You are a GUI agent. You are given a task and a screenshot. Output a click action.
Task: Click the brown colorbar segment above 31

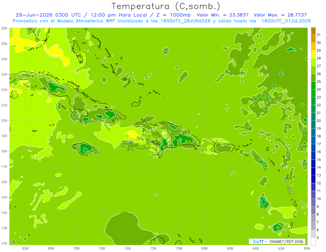click(313, 31)
